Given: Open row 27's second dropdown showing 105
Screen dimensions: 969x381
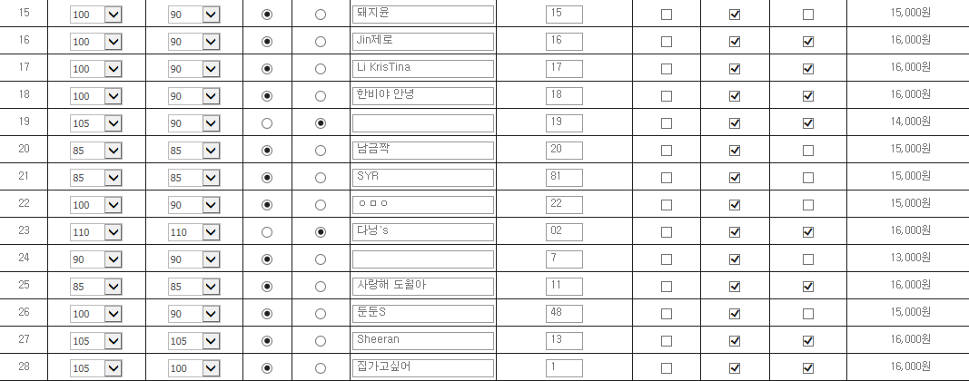Looking at the screenshot, I should 194,341.
